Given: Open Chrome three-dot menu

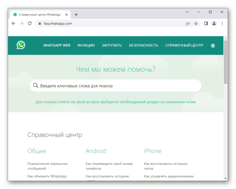Looking at the screenshot, I should coord(222,24).
